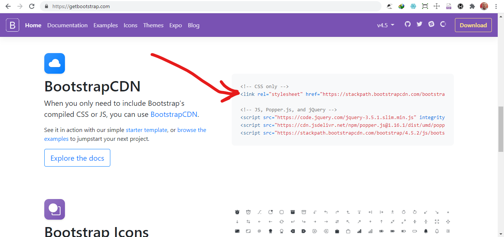Viewport: 504px width, 237px height.
Task: Click the purple Bootstrap Icons logo
Action: (x=55, y=209)
